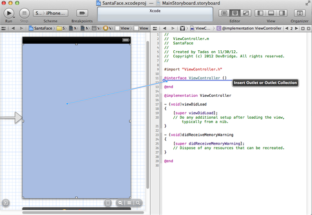This screenshot has height=215, width=312.
Task: Click the Dispose of any resources comment
Action: click(229, 148)
